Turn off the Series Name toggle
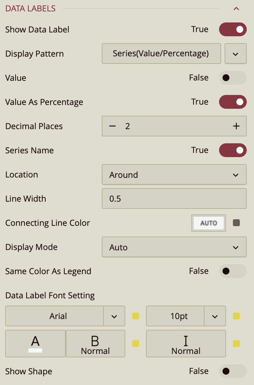The height and width of the screenshot is (385, 254). [x=233, y=150]
